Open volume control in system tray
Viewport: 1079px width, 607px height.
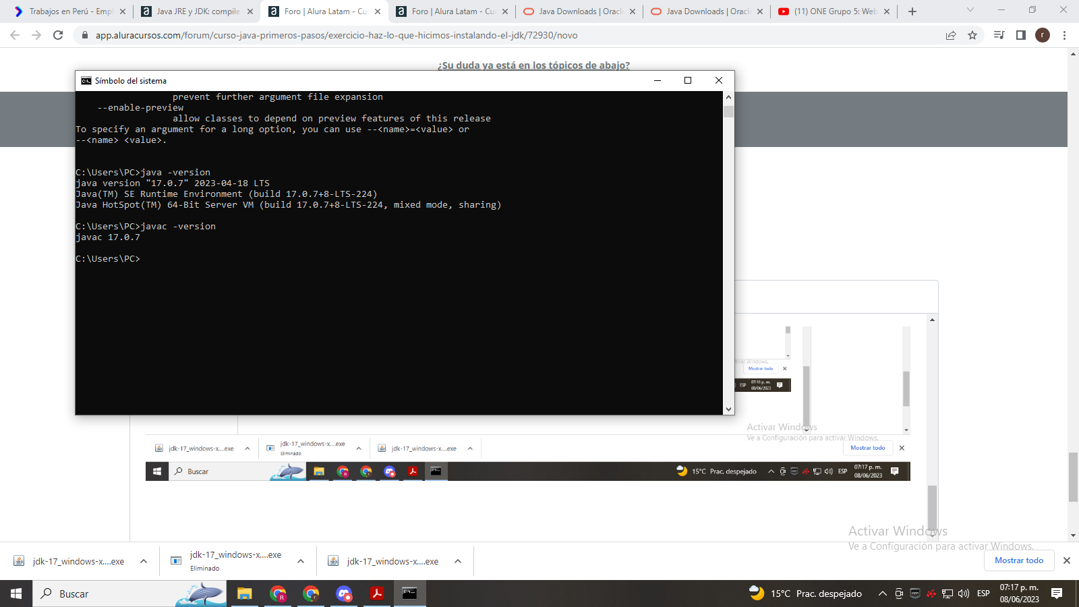(964, 594)
